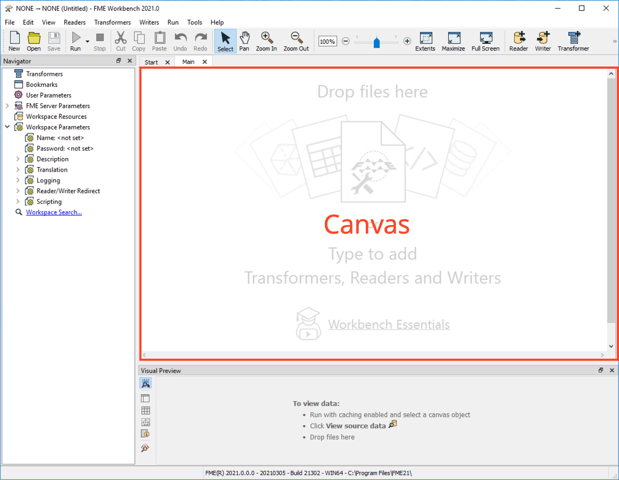
Task: Click the zoom slider handle
Action: (x=377, y=42)
